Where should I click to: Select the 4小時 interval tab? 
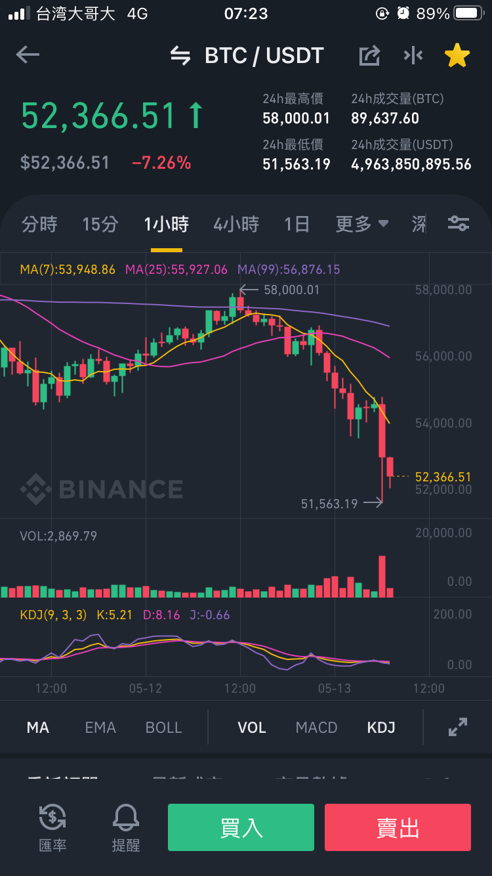236,224
